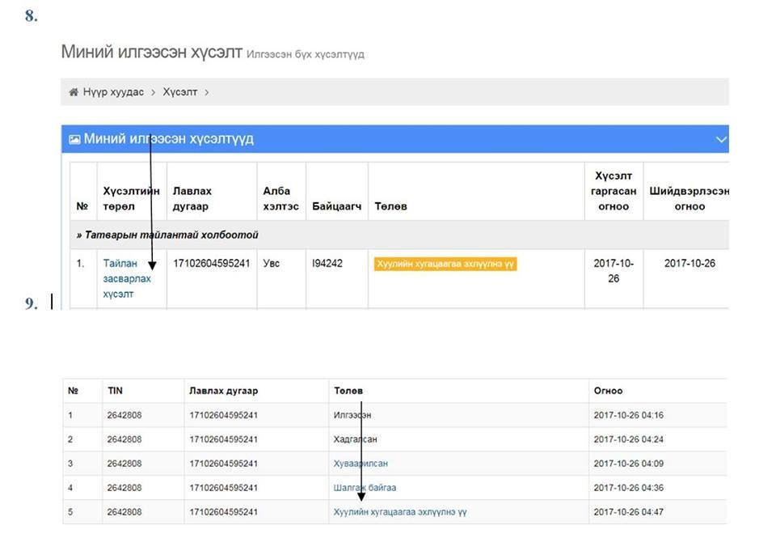Click the TIN column header
776x538 pixels.
115,391
